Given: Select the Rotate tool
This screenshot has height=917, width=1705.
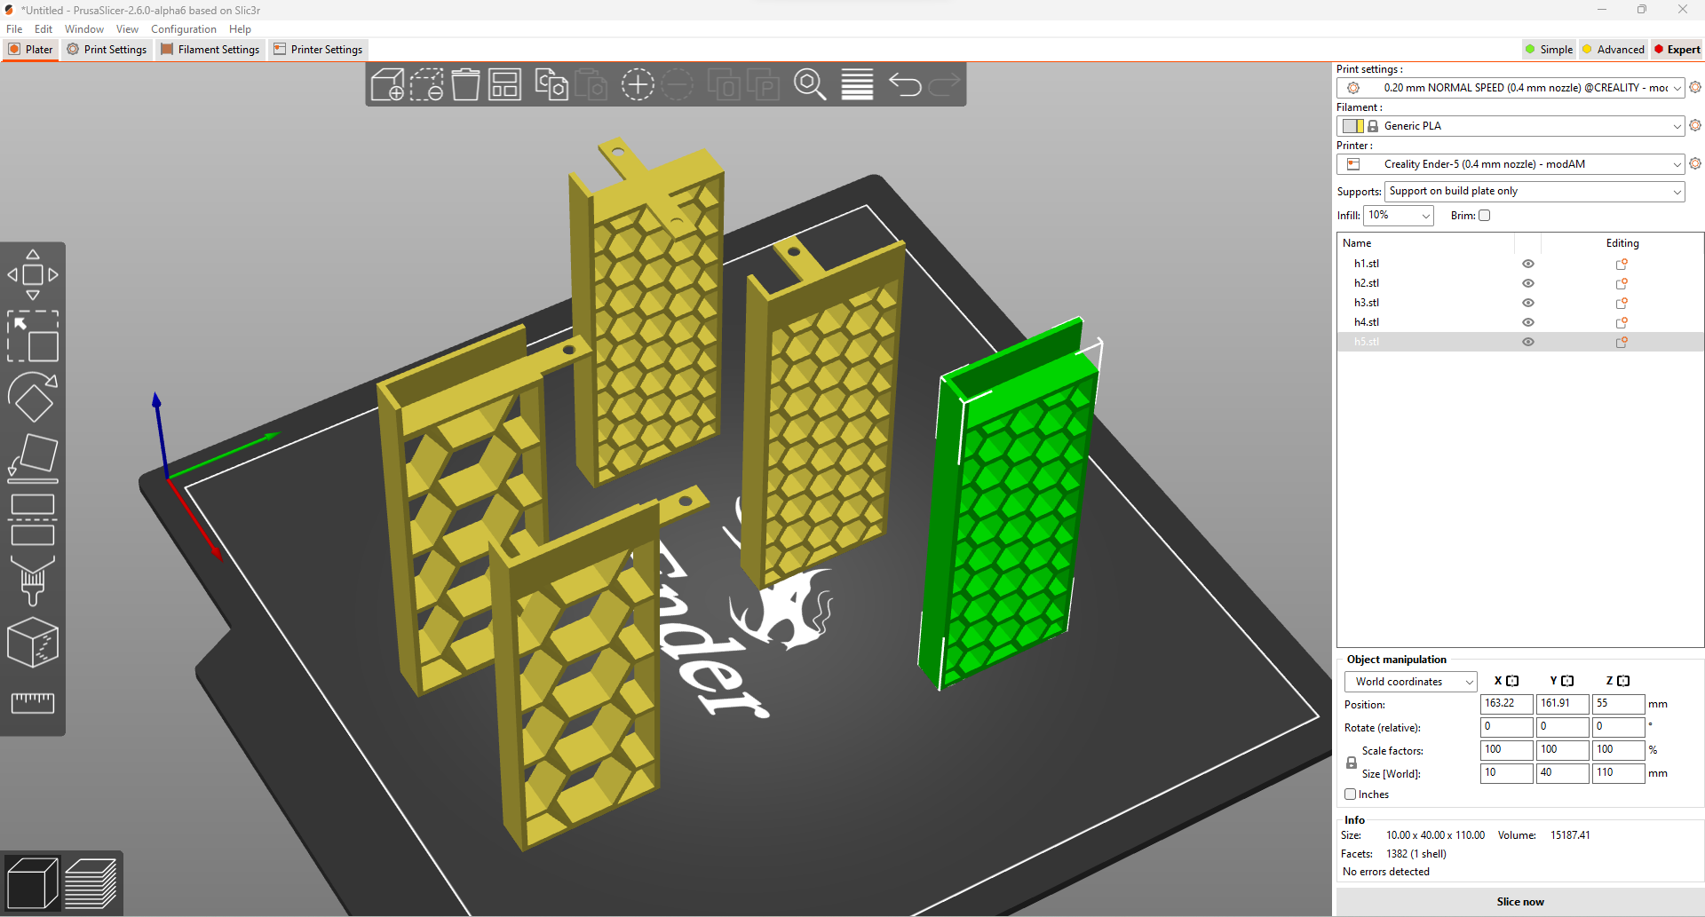Looking at the screenshot, I should pos(33,397).
